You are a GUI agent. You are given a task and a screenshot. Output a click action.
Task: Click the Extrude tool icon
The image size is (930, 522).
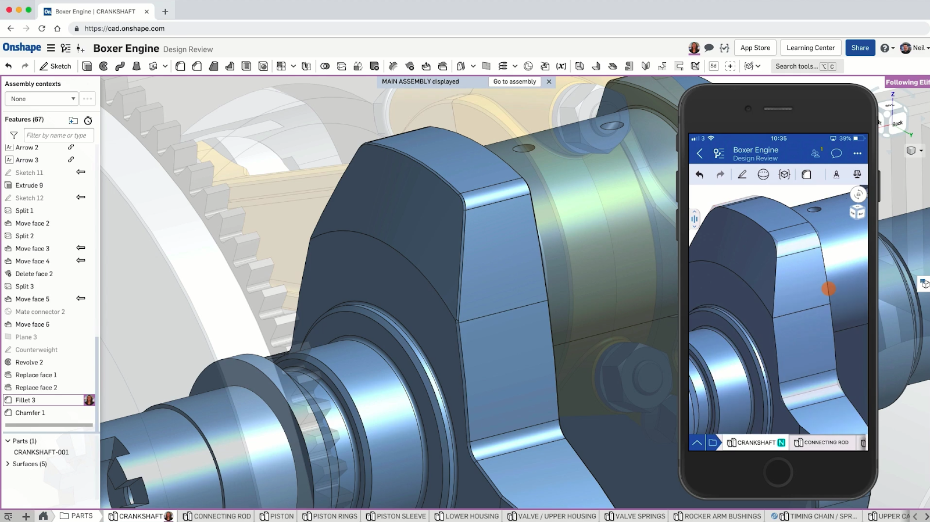click(x=87, y=66)
